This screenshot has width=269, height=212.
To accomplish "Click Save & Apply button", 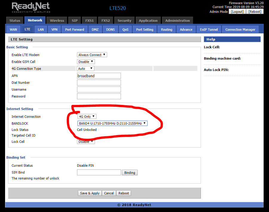I will 90,193.
